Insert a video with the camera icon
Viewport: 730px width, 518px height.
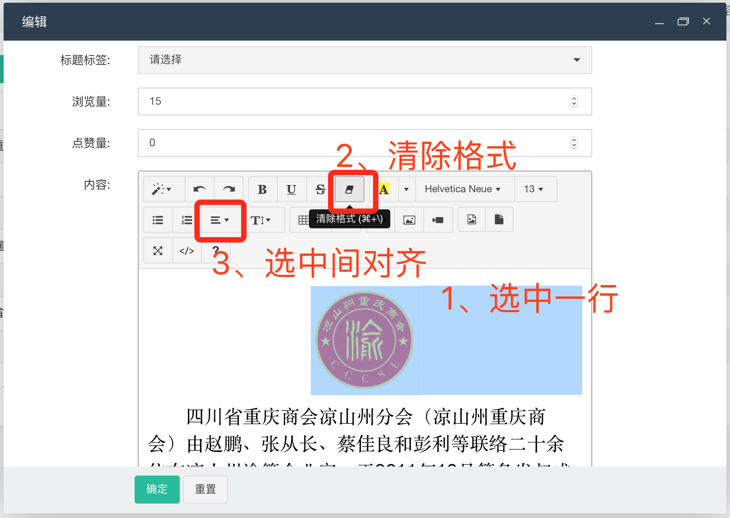[x=438, y=220]
